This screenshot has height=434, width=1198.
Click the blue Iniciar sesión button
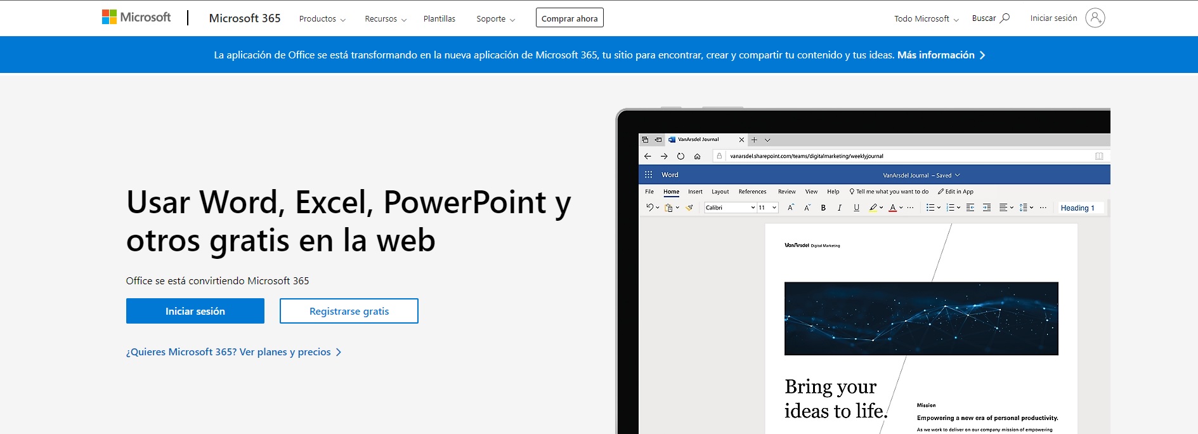(x=195, y=311)
